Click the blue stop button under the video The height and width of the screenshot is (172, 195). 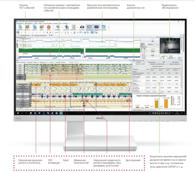pyautogui.click(x=163, y=58)
